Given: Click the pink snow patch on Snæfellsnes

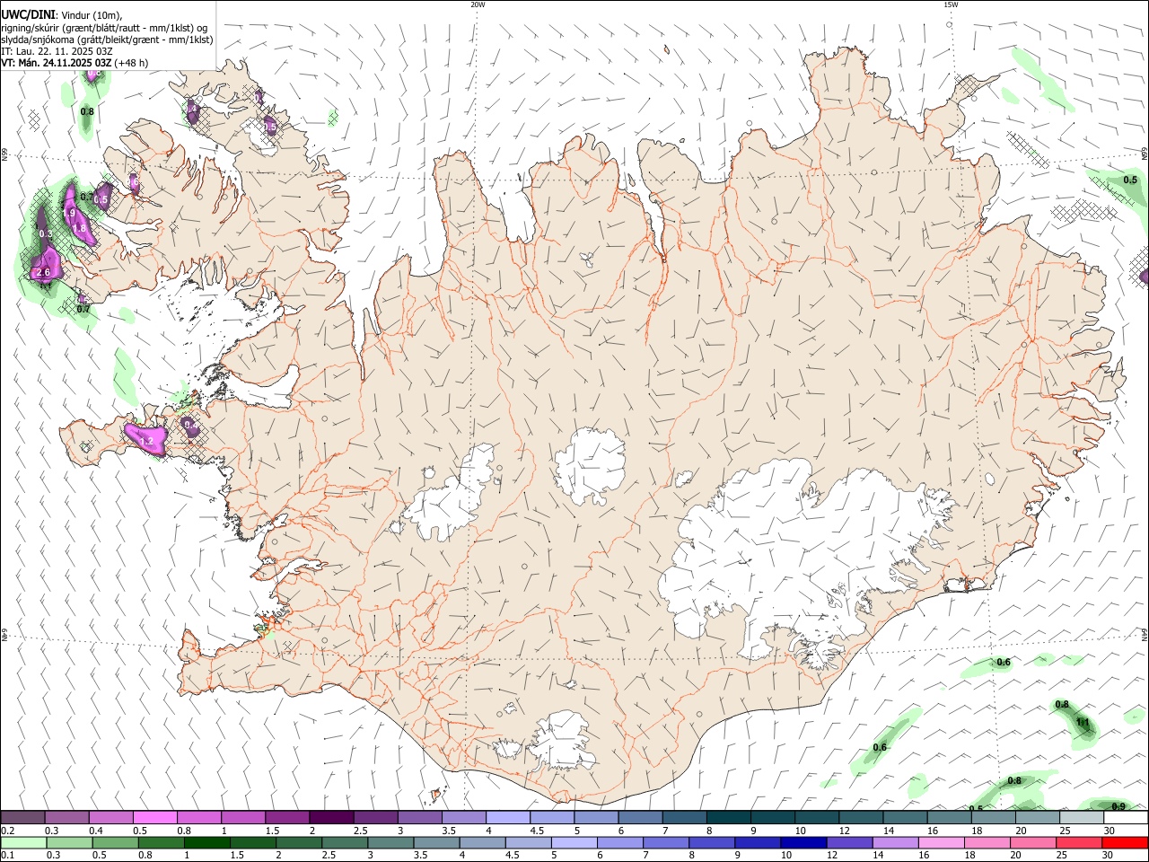Looking at the screenshot, I should (x=146, y=439).
